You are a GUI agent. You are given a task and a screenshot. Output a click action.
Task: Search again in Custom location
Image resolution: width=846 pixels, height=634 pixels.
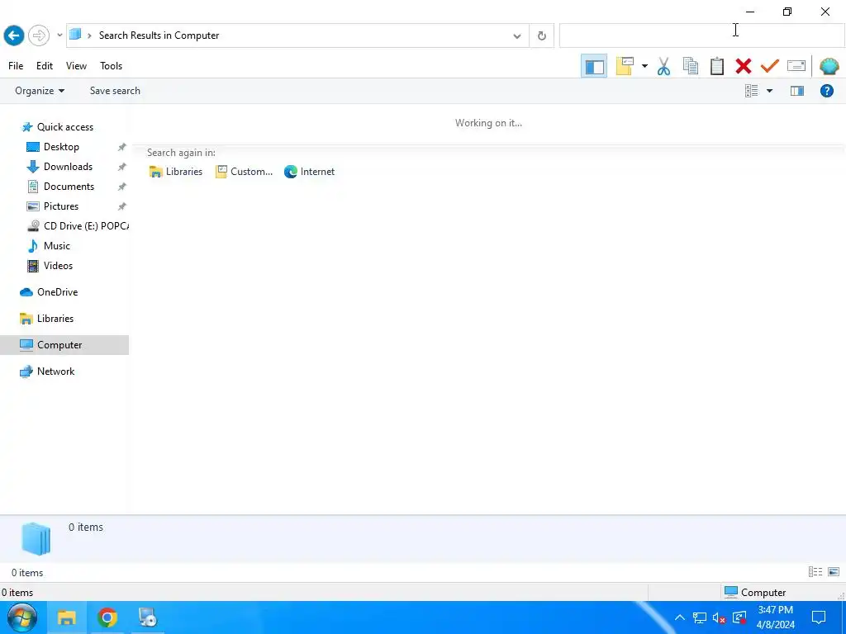tap(244, 172)
